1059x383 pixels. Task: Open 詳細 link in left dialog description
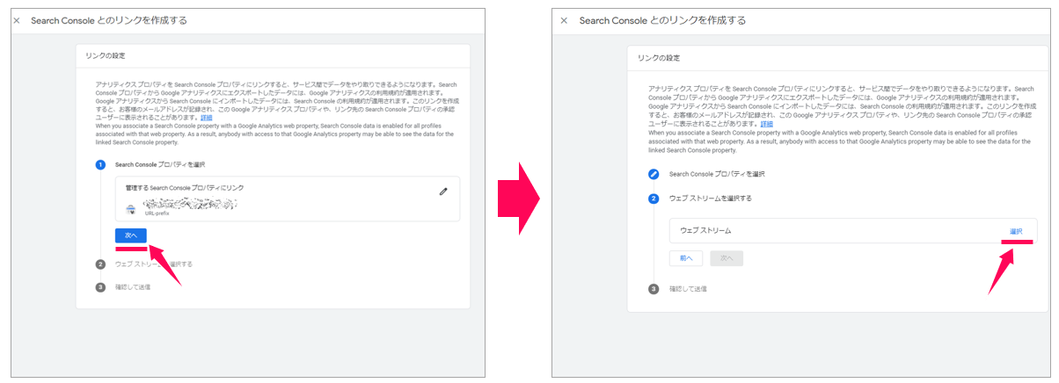click(206, 117)
